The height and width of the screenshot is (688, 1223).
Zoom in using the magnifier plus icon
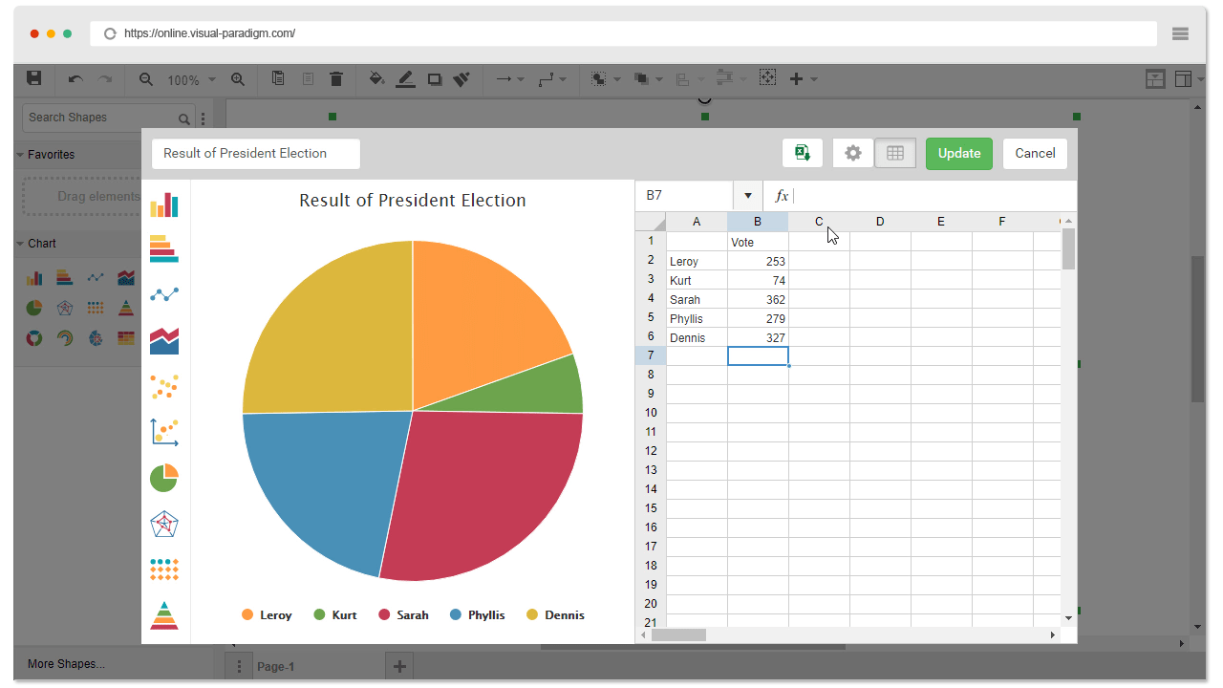238,79
